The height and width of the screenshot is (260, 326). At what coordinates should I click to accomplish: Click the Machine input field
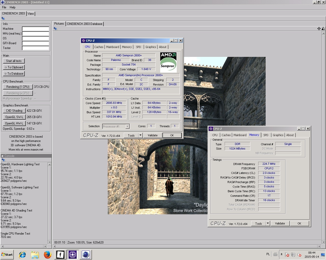click(35, 29)
